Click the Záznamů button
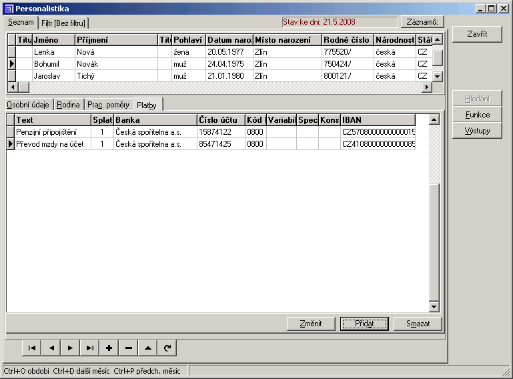 (422, 22)
